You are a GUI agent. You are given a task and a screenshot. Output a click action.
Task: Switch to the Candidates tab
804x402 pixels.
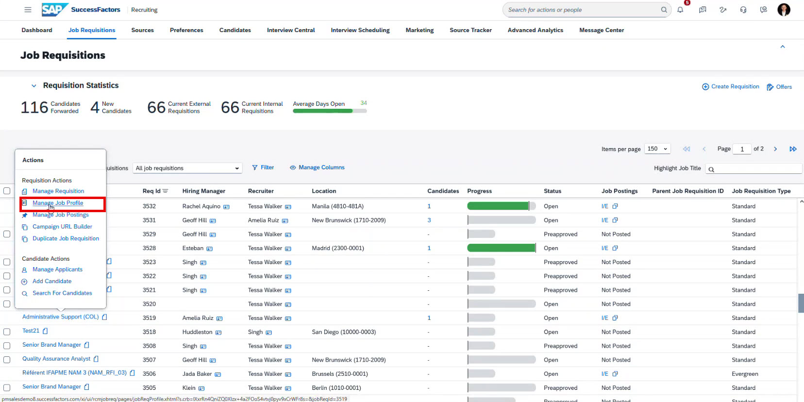[235, 30]
